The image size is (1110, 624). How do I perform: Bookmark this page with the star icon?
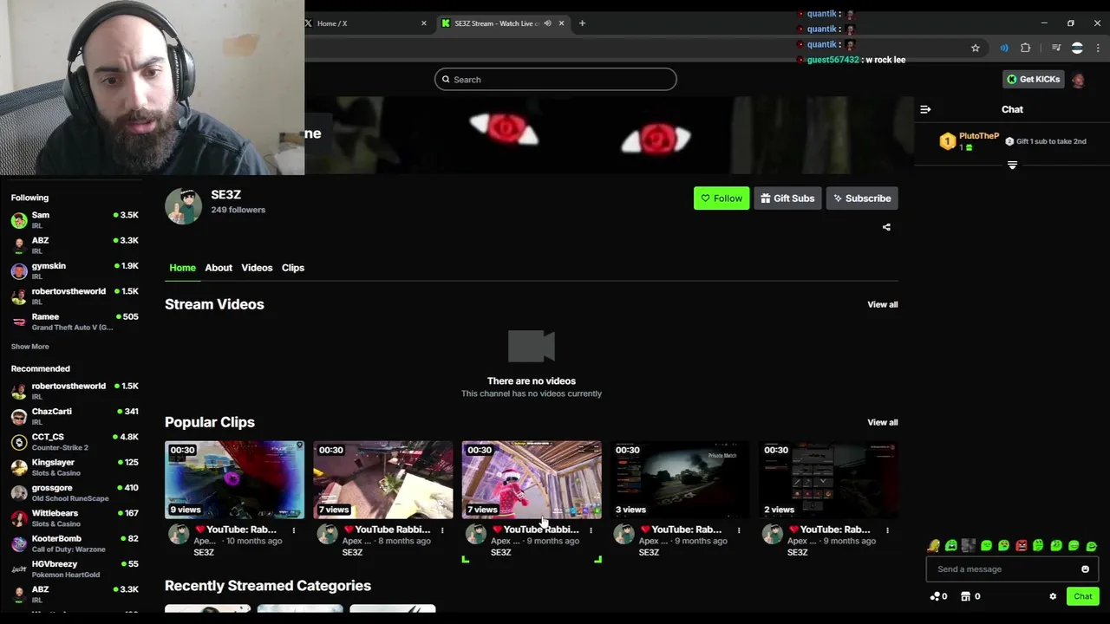(975, 49)
